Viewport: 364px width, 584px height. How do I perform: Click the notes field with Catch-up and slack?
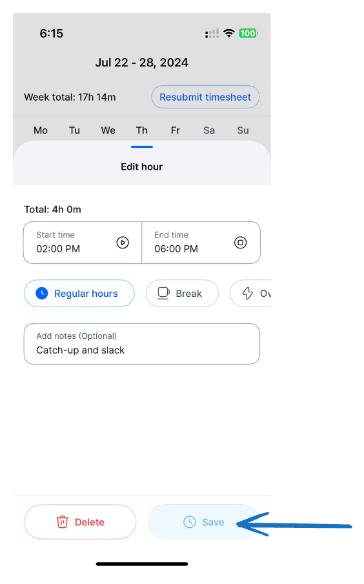[141, 343]
